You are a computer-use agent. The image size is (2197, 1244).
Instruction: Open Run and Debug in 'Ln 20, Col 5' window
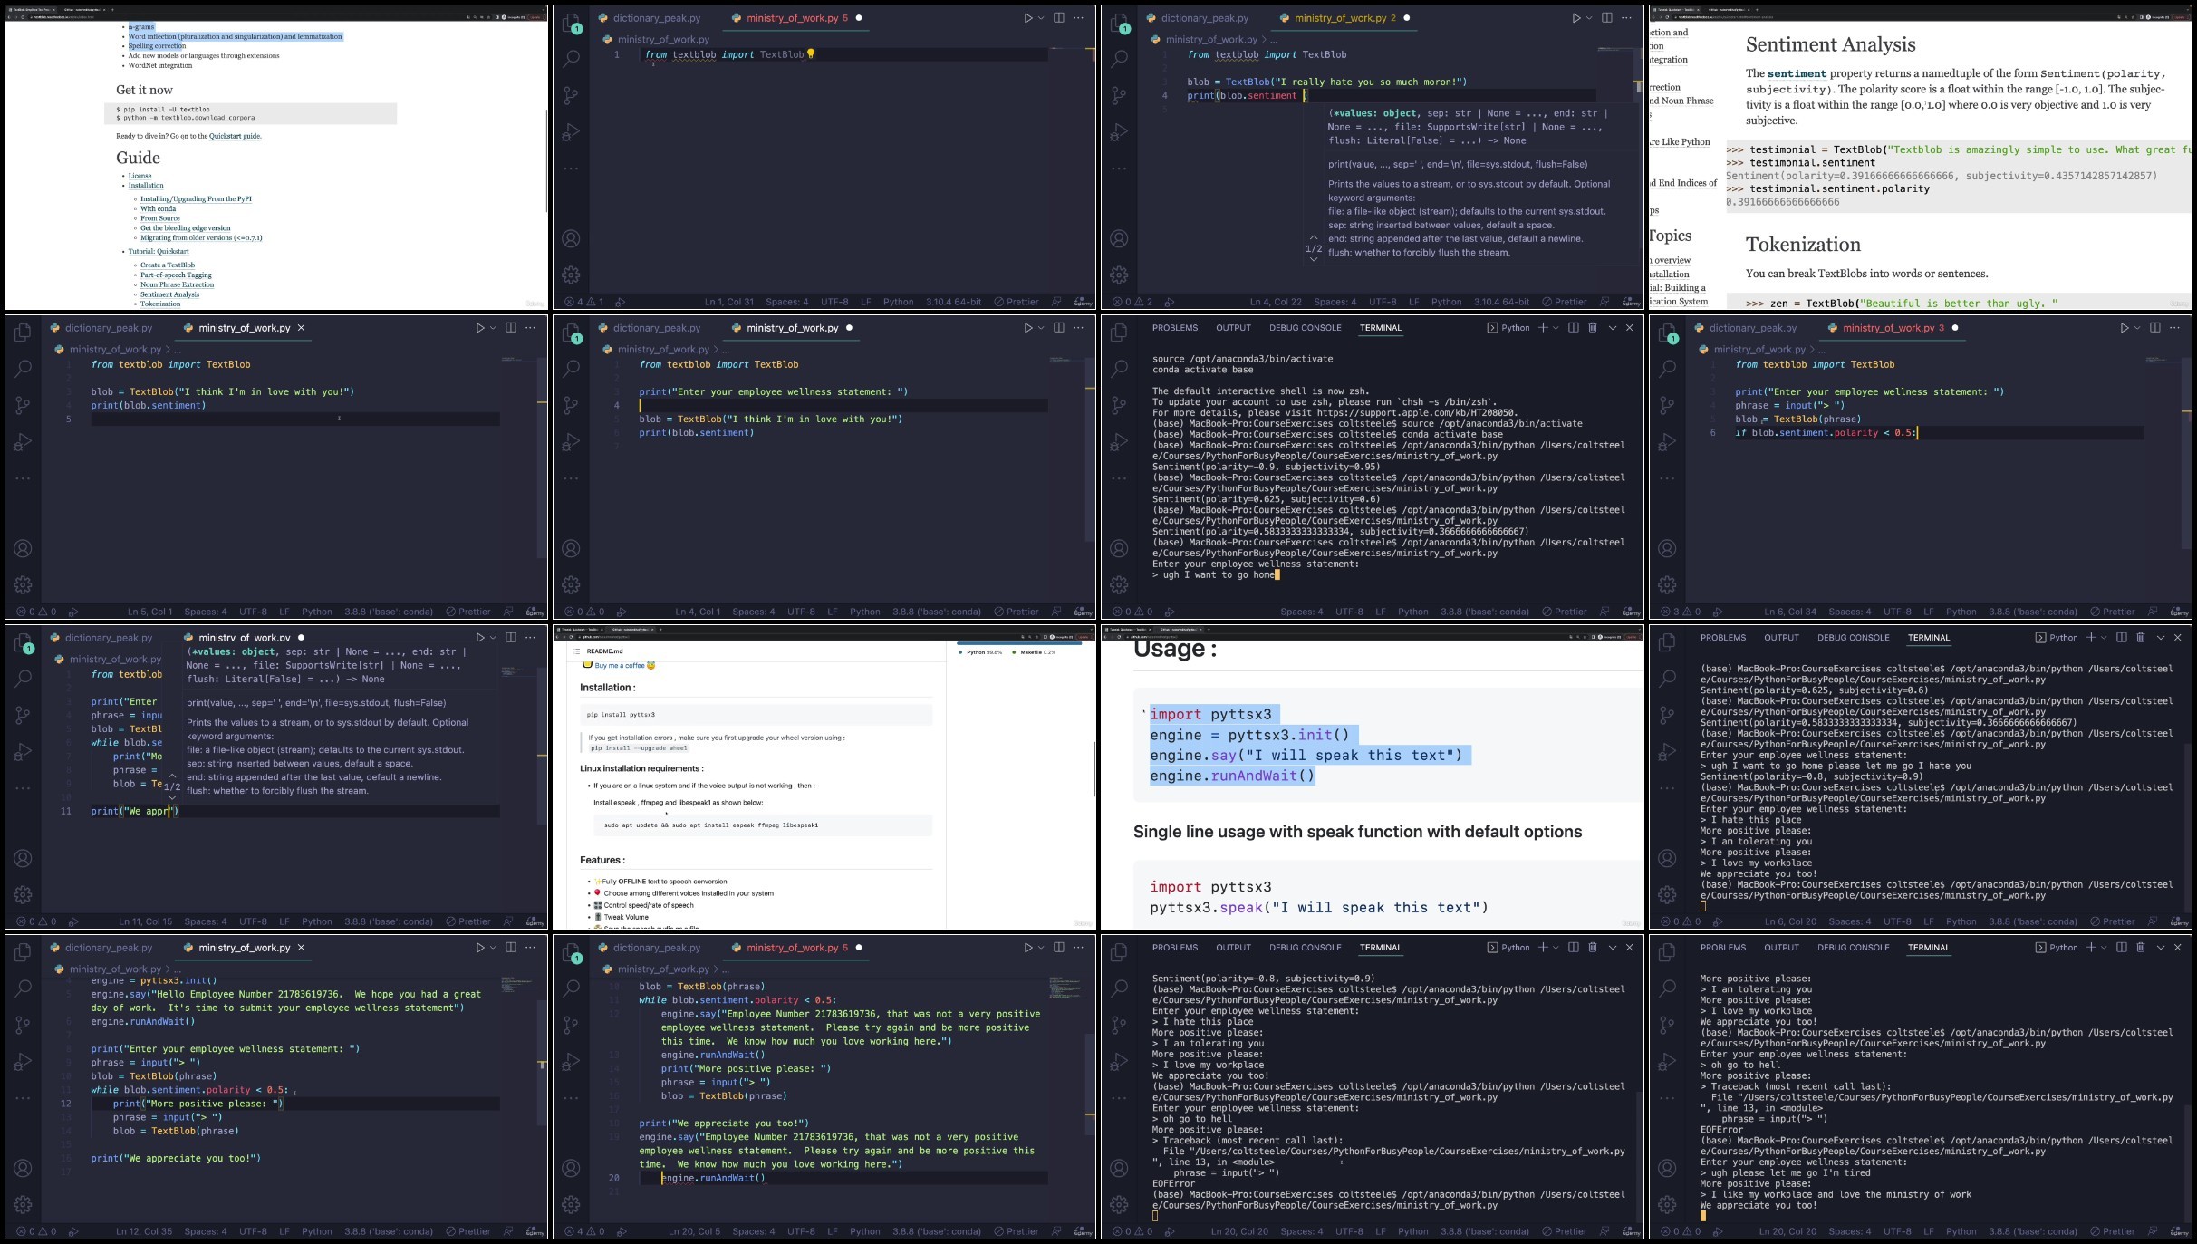571,1062
